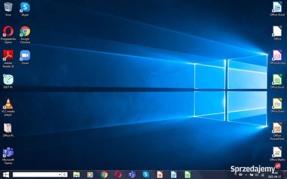
Task: Select the Office Draw desktop shortcut
Action: 277,106
